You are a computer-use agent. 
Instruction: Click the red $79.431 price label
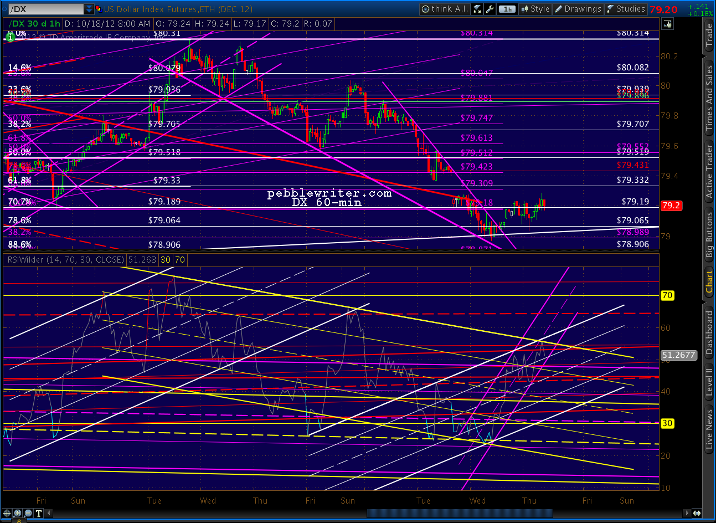pos(633,165)
